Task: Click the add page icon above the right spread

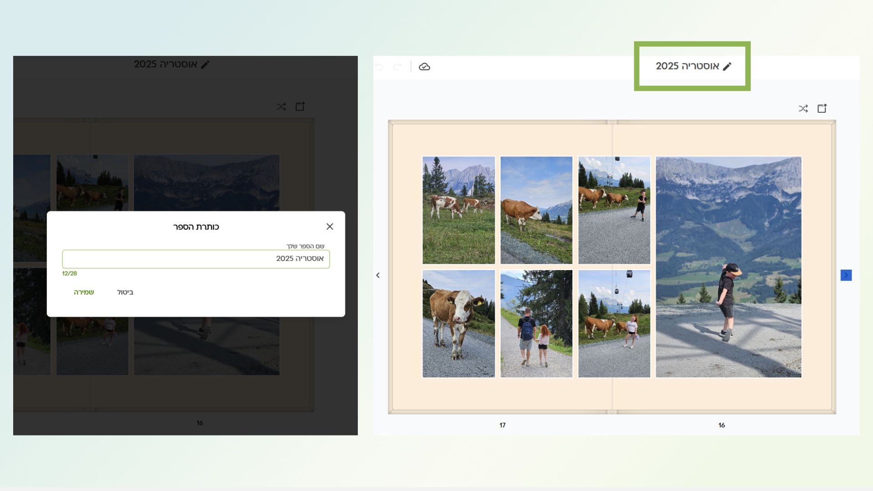Action: coord(822,108)
